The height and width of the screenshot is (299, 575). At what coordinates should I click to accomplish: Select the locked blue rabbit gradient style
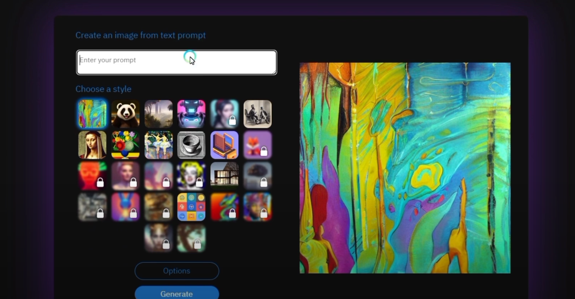tap(126, 207)
